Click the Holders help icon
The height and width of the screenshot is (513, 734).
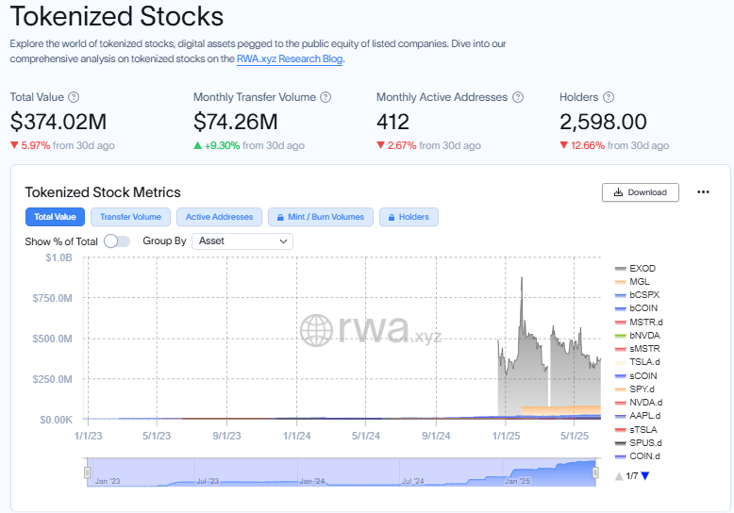pos(609,97)
